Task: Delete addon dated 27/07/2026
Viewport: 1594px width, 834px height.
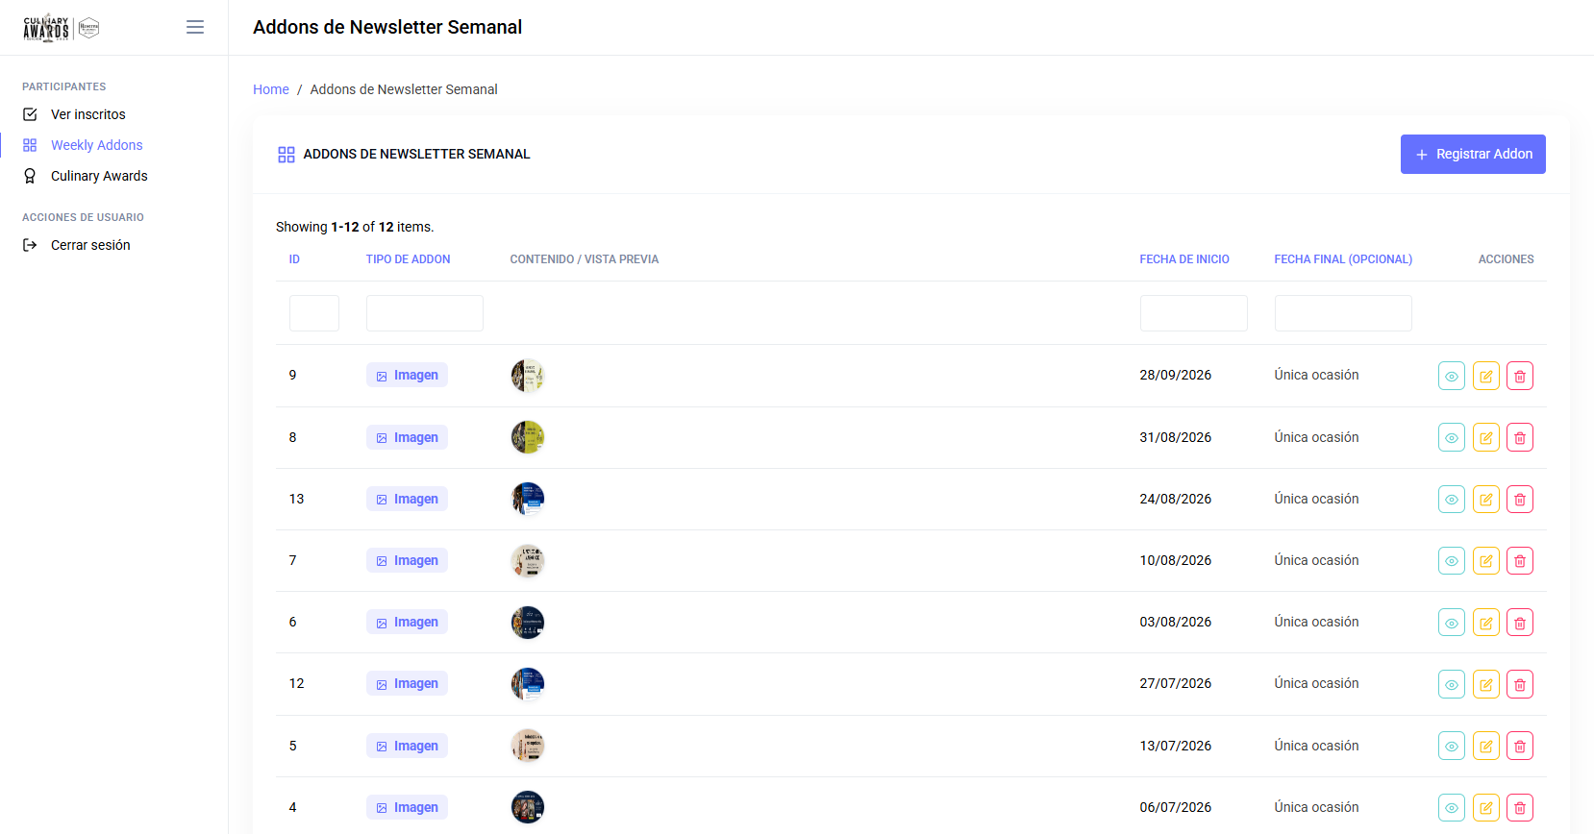Action: click(1520, 684)
